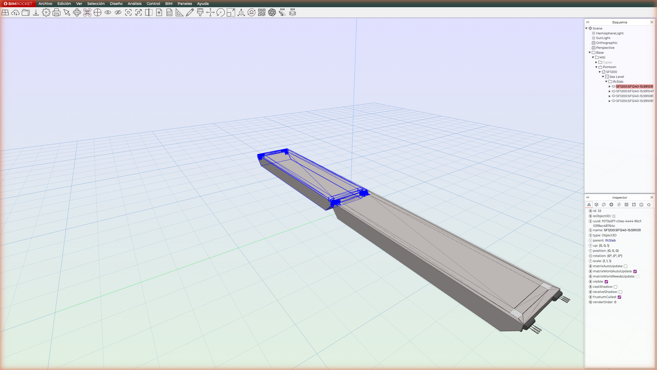Open the palette tab in Inspector
Image resolution: width=657 pixels, height=370 pixels.
(x=604, y=205)
